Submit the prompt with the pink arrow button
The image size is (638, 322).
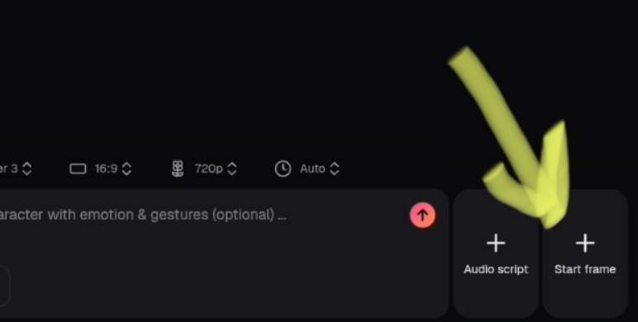pyautogui.click(x=422, y=215)
